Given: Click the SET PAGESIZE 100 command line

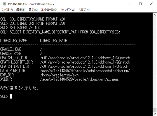Looking at the screenshot, I should pyautogui.click(x=20, y=27).
